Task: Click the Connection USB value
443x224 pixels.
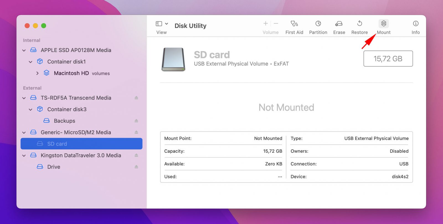Action: click(404, 164)
